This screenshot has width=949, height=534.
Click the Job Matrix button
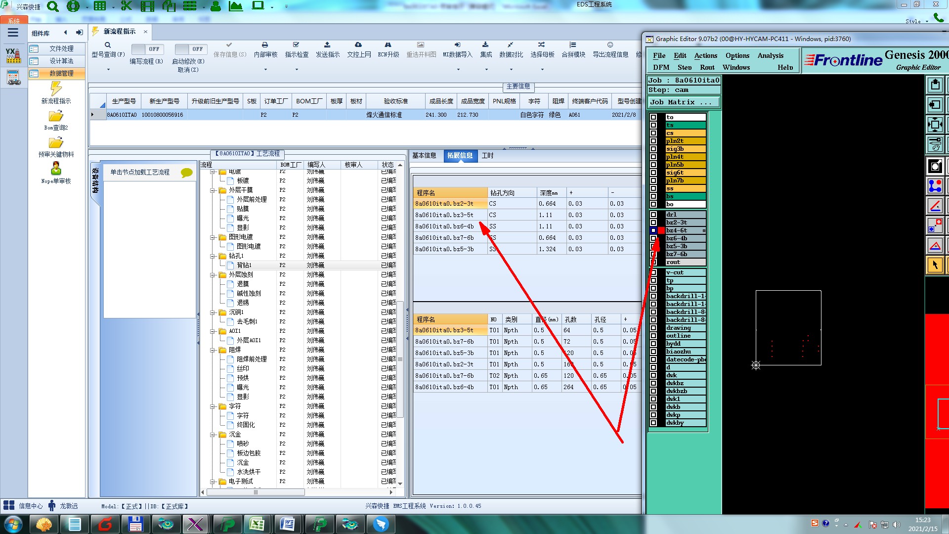click(684, 102)
